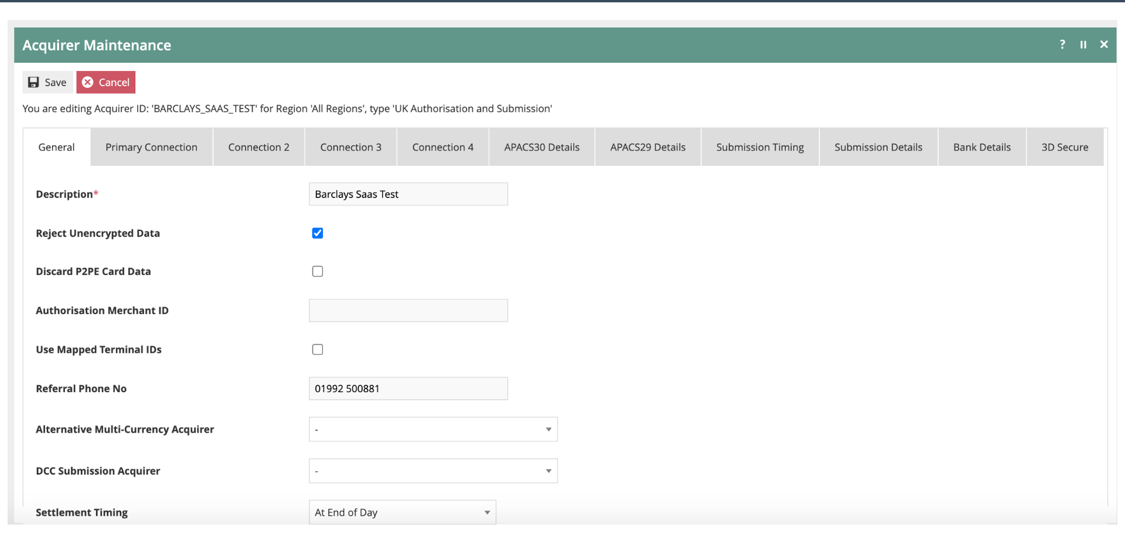Click the Save button

pyautogui.click(x=47, y=82)
